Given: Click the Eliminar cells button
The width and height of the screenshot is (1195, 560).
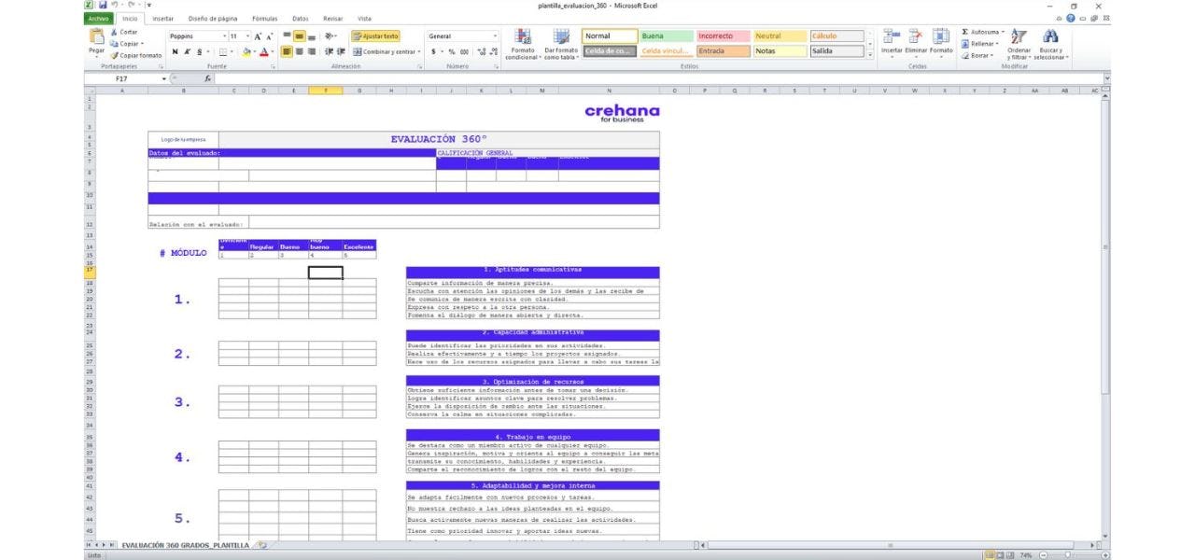Looking at the screenshot, I should pyautogui.click(x=916, y=35).
